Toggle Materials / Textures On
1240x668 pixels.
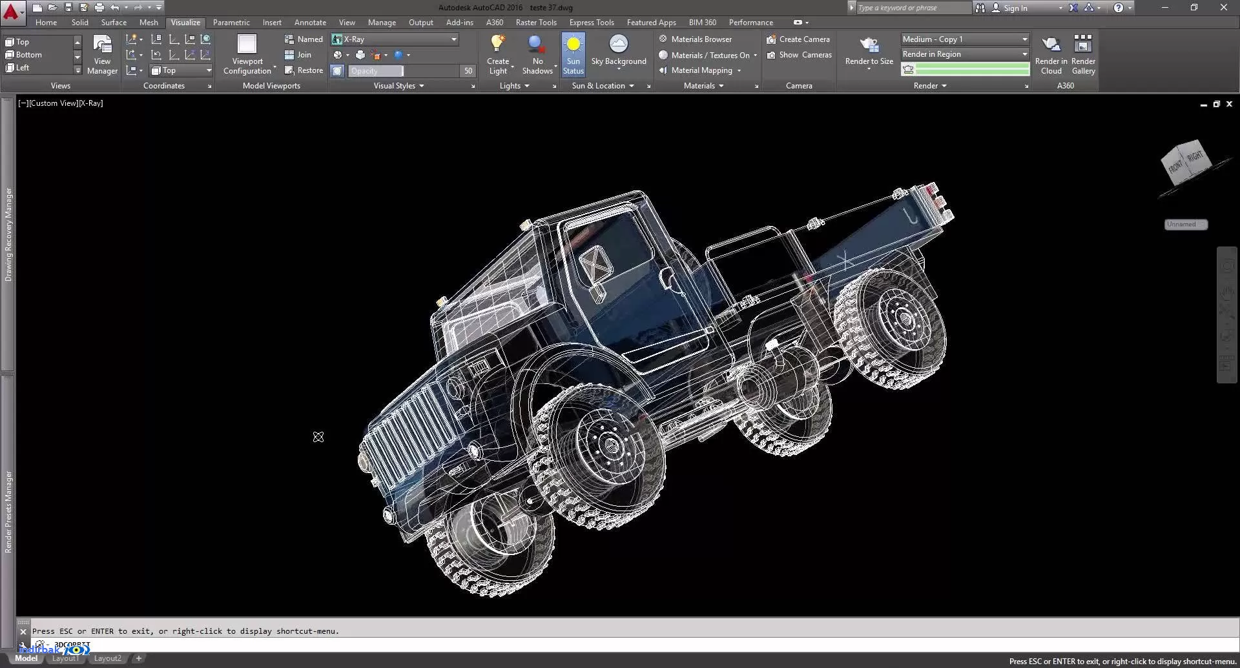coord(708,55)
